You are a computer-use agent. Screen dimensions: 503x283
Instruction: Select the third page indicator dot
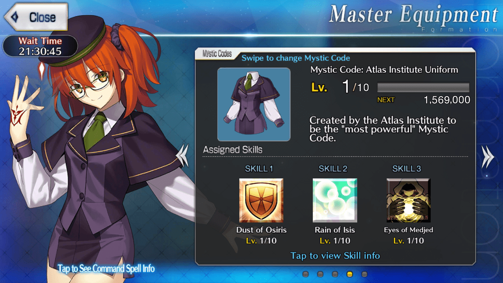pos(335,274)
